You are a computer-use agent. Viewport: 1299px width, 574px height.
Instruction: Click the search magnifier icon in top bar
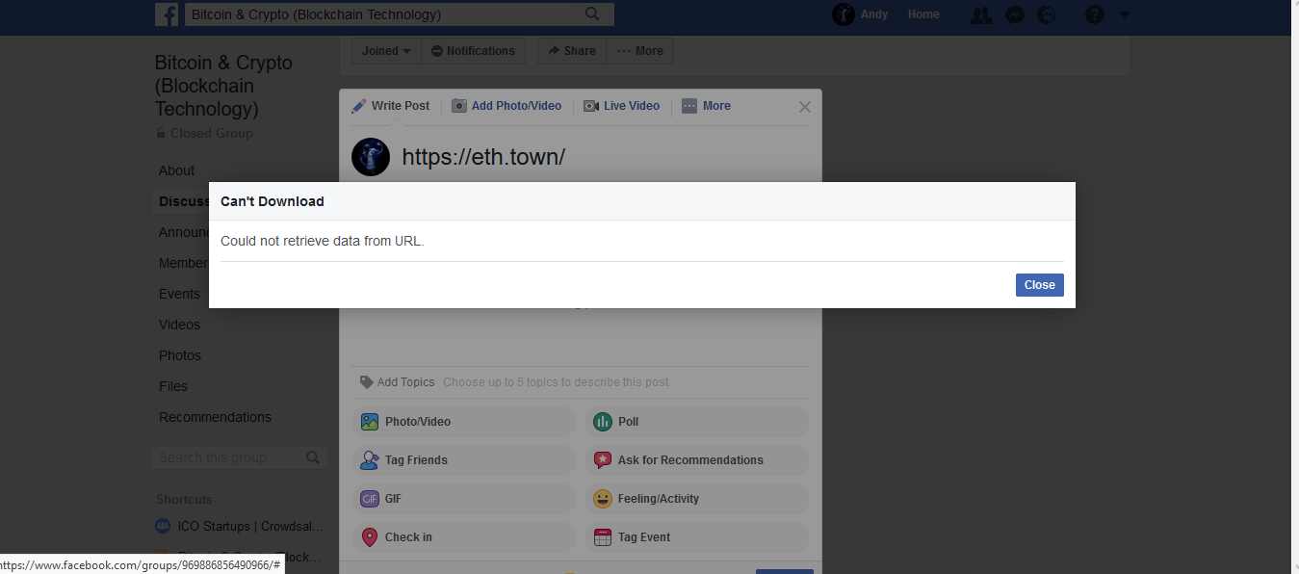pyautogui.click(x=592, y=14)
